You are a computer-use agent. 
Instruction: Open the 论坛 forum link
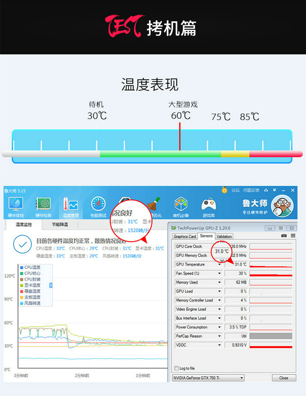pos(236,190)
